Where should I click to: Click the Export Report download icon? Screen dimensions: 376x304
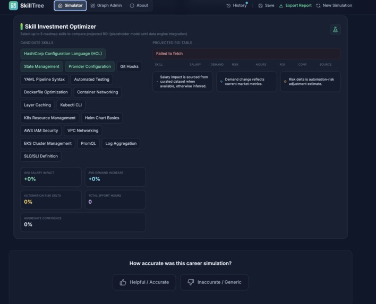(281, 5)
